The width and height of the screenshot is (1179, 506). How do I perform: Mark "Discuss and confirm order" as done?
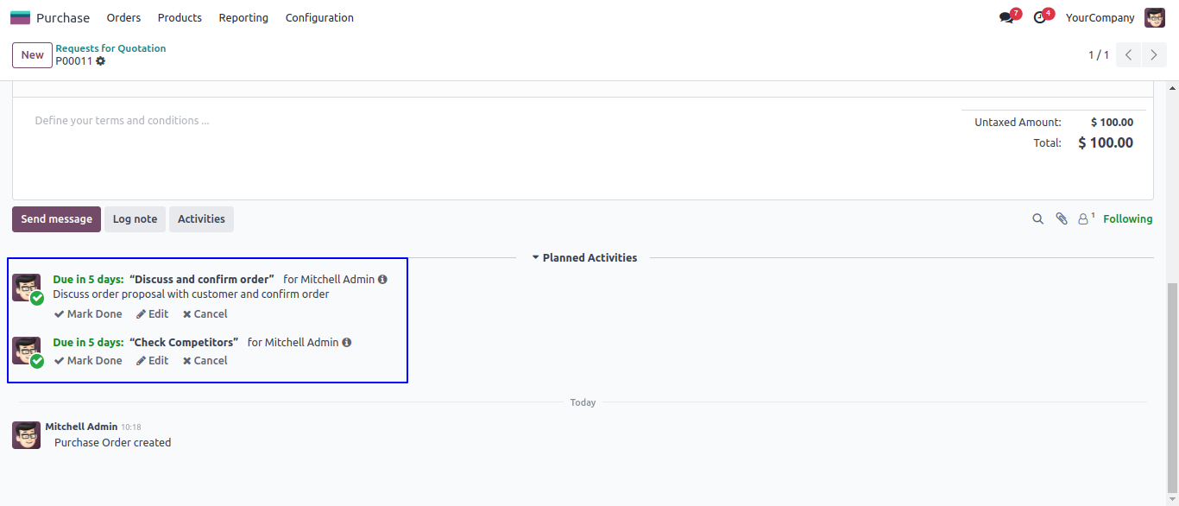coord(88,314)
